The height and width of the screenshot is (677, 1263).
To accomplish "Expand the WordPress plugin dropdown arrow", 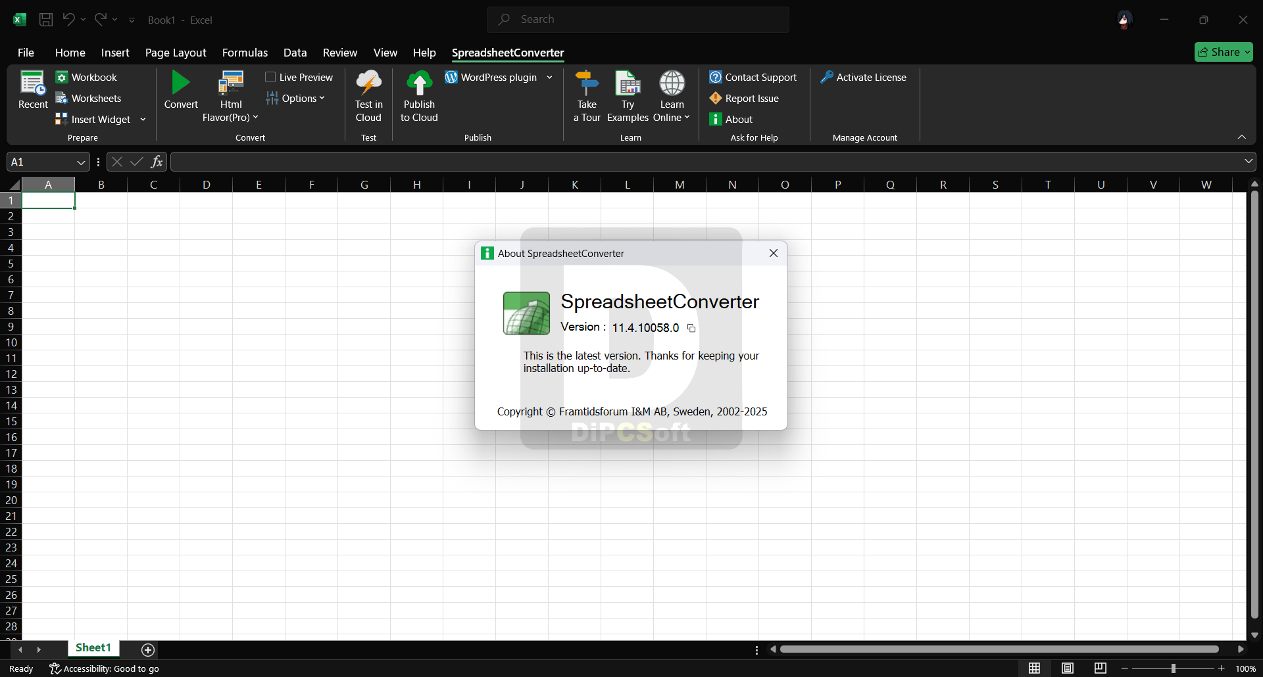I will tap(549, 78).
